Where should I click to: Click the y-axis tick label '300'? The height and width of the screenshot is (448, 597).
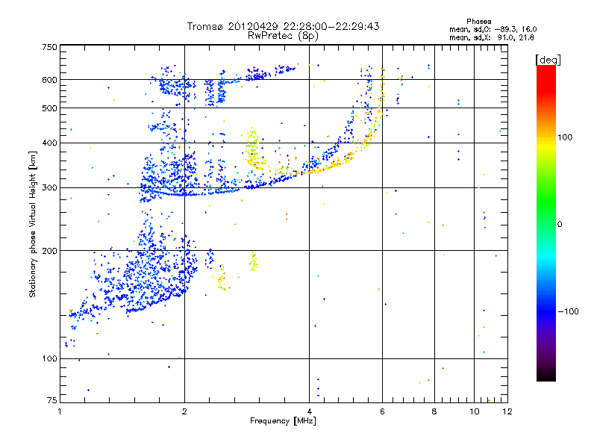coord(50,188)
